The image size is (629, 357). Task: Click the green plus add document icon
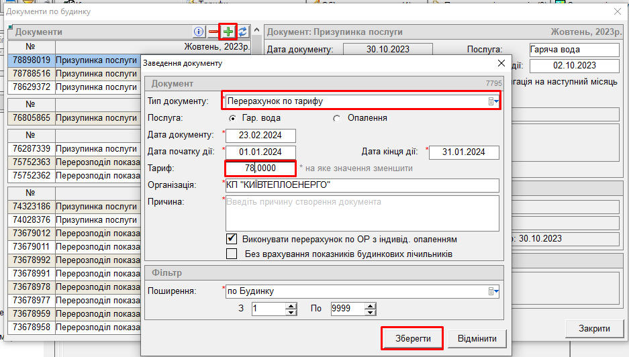pyautogui.click(x=229, y=32)
